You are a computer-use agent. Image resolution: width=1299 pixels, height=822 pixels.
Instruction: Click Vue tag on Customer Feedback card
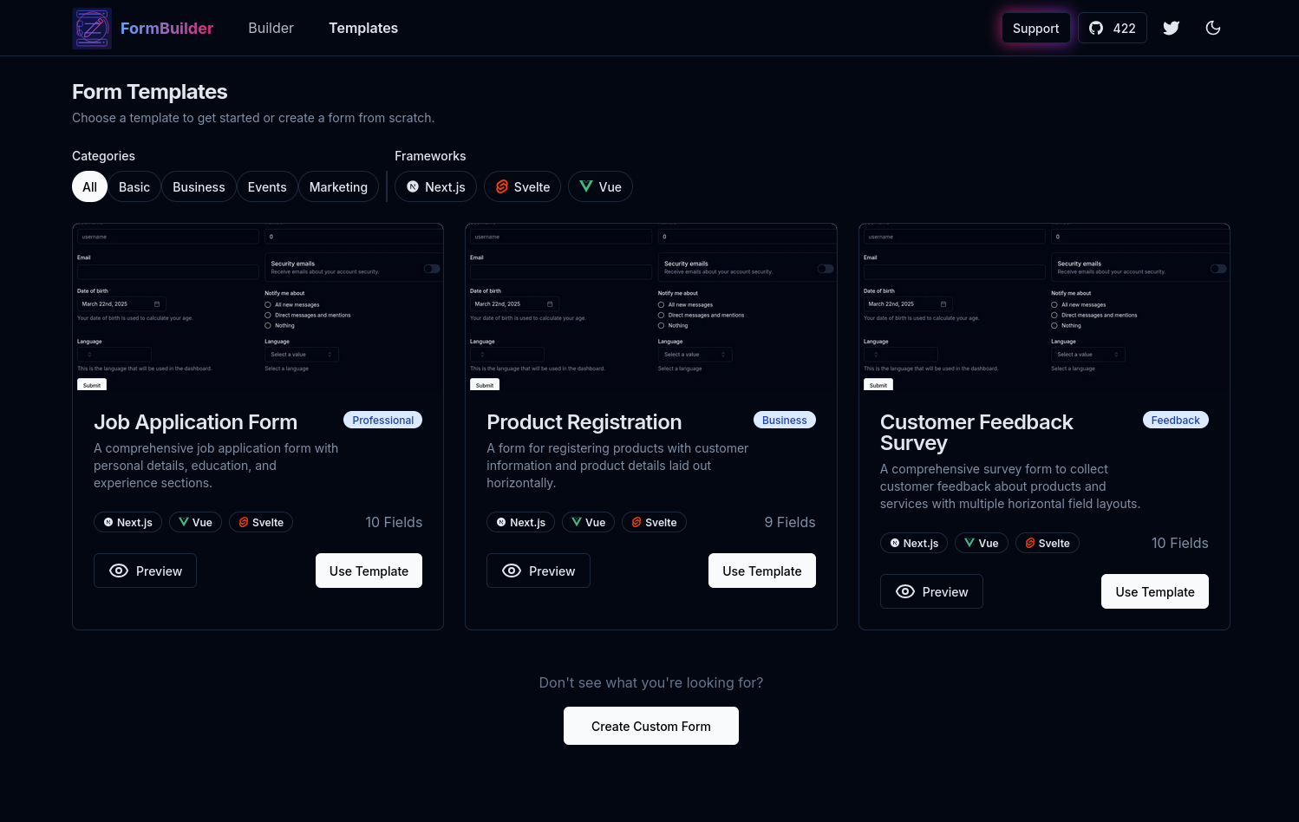pyautogui.click(x=982, y=543)
